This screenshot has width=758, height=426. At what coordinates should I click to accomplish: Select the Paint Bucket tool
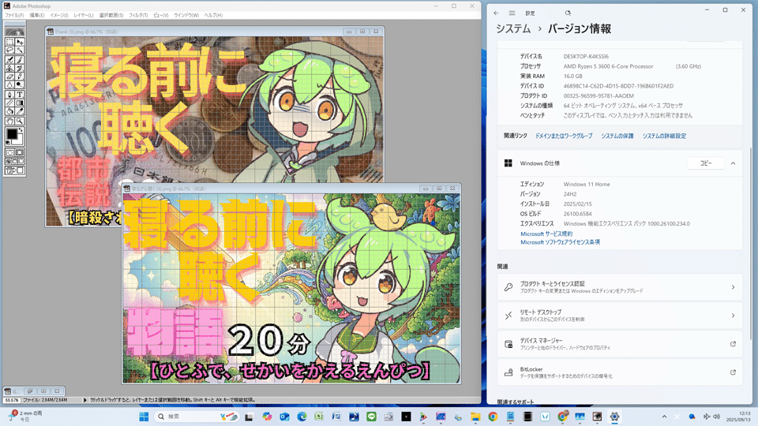click(9, 110)
